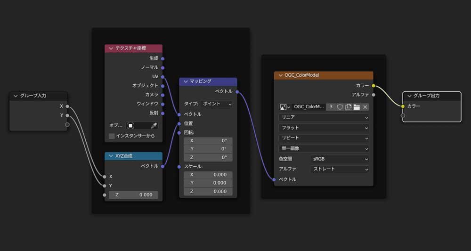Collapse the OGC_ColorModel node

[280, 75]
